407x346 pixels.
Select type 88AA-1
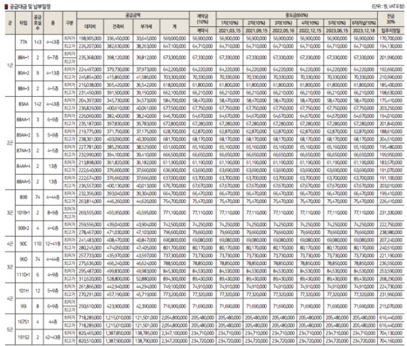(23, 120)
